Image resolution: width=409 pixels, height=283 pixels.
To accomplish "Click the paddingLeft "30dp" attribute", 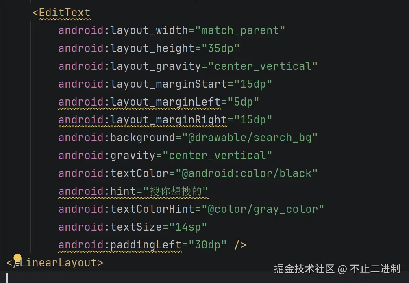I will (142, 245).
